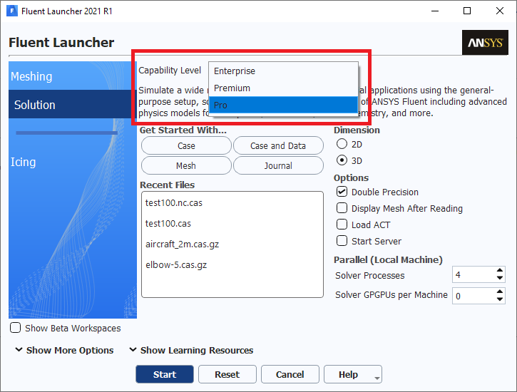Select the 2D dimension radio button
517x392 pixels.
(342, 144)
